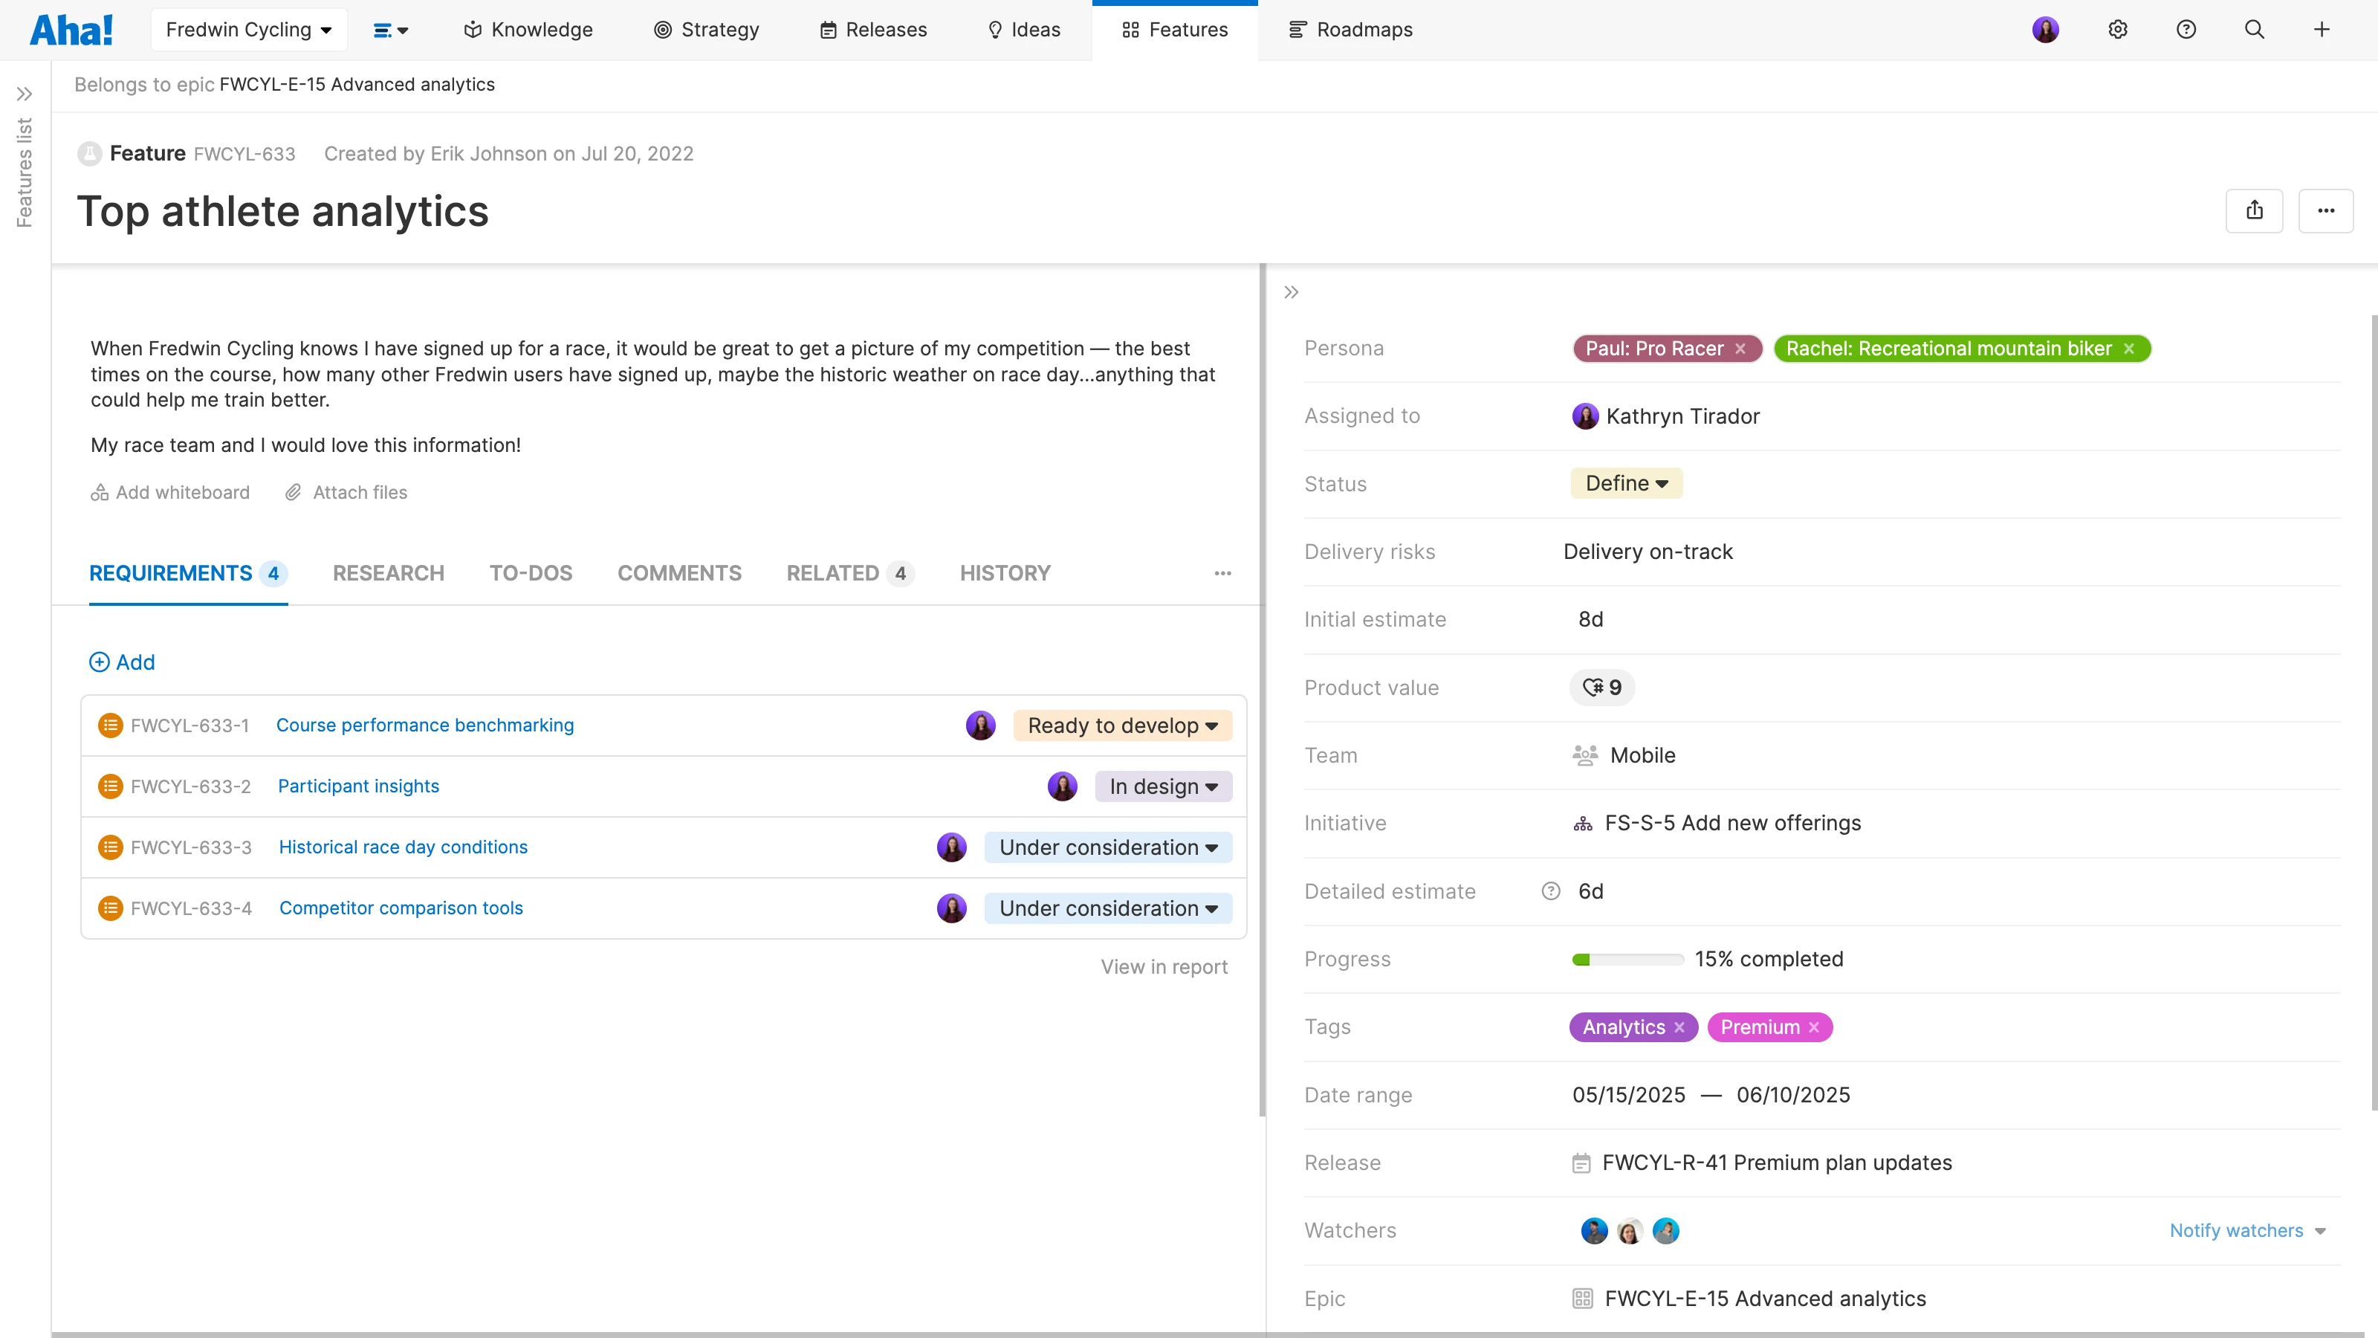Click the Add whiteboard icon

click(x=100, y=492)
